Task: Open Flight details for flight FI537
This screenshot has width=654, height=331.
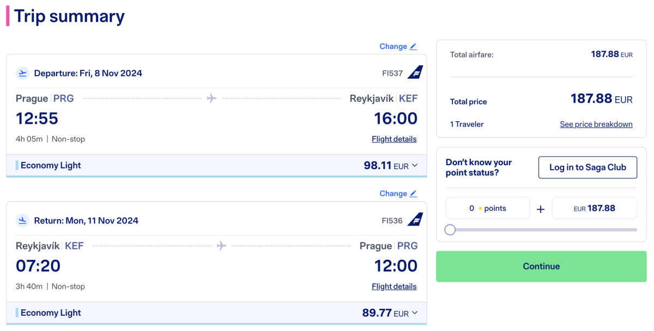Action: point(394,139)
